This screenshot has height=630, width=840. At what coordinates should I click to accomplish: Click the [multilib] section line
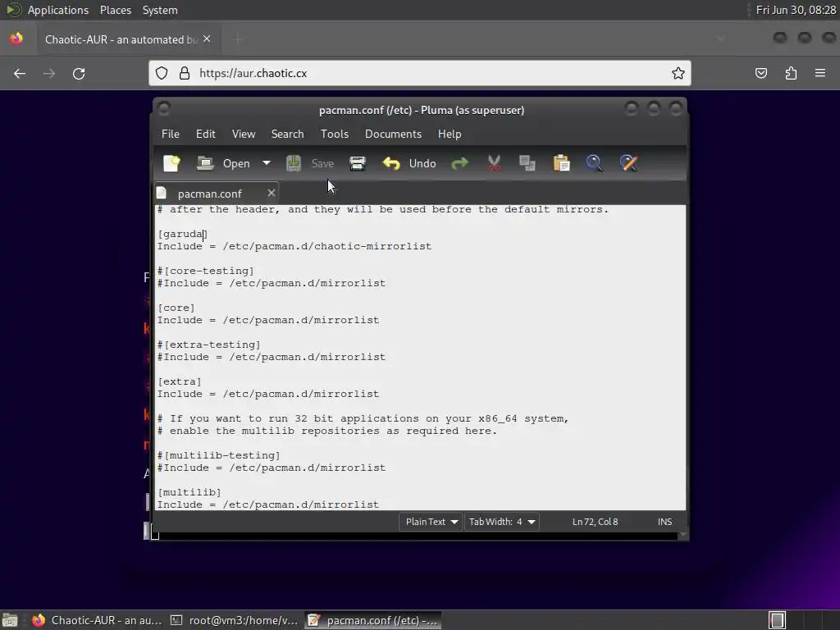pyautogui.click(x=189, y=493)
